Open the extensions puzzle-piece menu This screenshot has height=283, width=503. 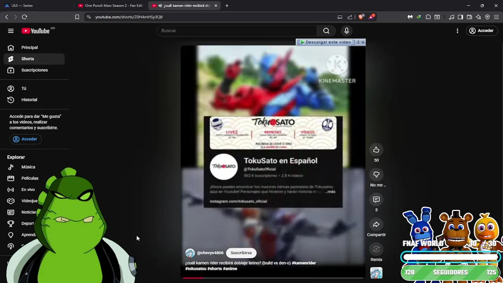428,17
